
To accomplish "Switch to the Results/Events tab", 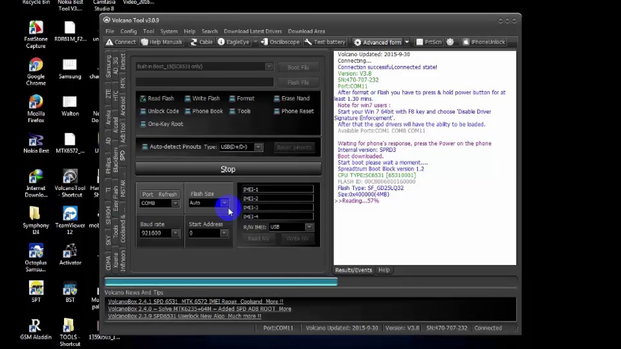I will [354, 270].
